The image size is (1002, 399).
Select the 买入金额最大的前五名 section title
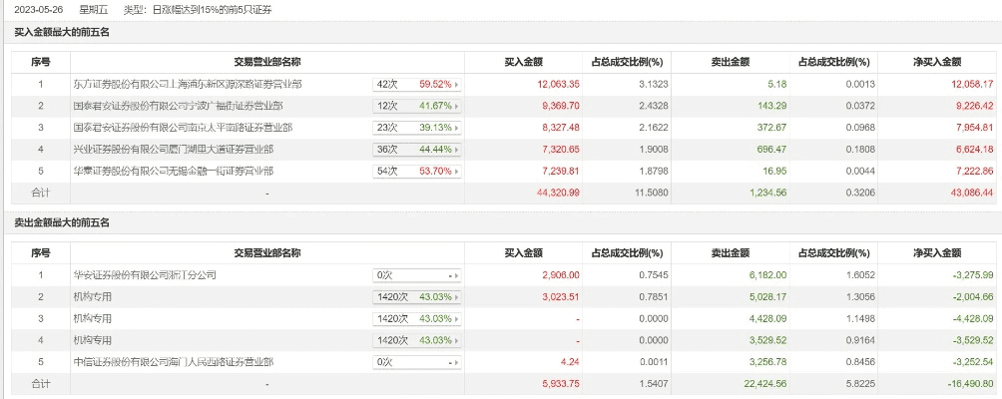[x=62, y=33]
